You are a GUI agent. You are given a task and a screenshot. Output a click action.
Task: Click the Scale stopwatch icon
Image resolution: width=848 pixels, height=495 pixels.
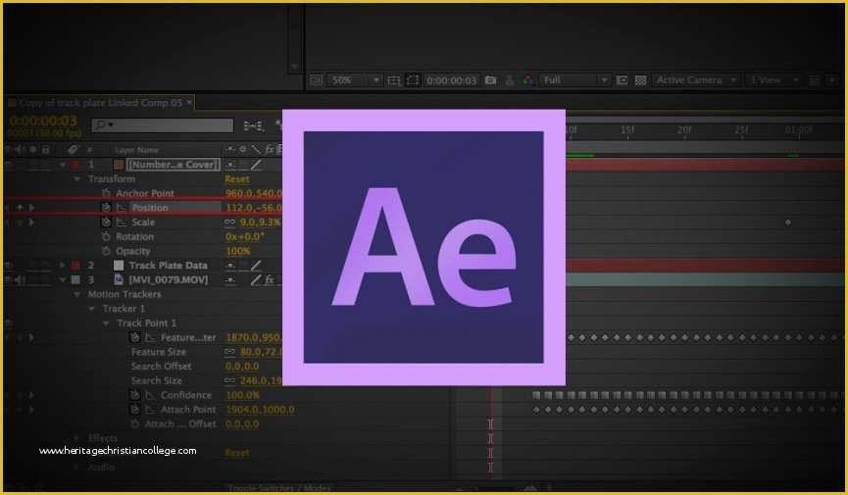point(106,223)
